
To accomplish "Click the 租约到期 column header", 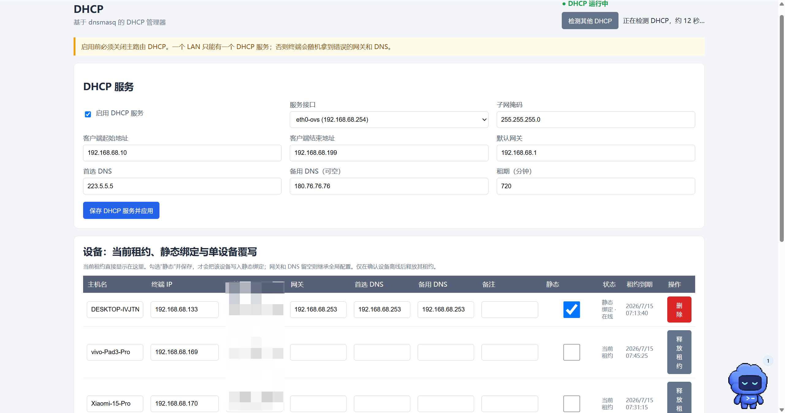I will (x=639, y=284).
